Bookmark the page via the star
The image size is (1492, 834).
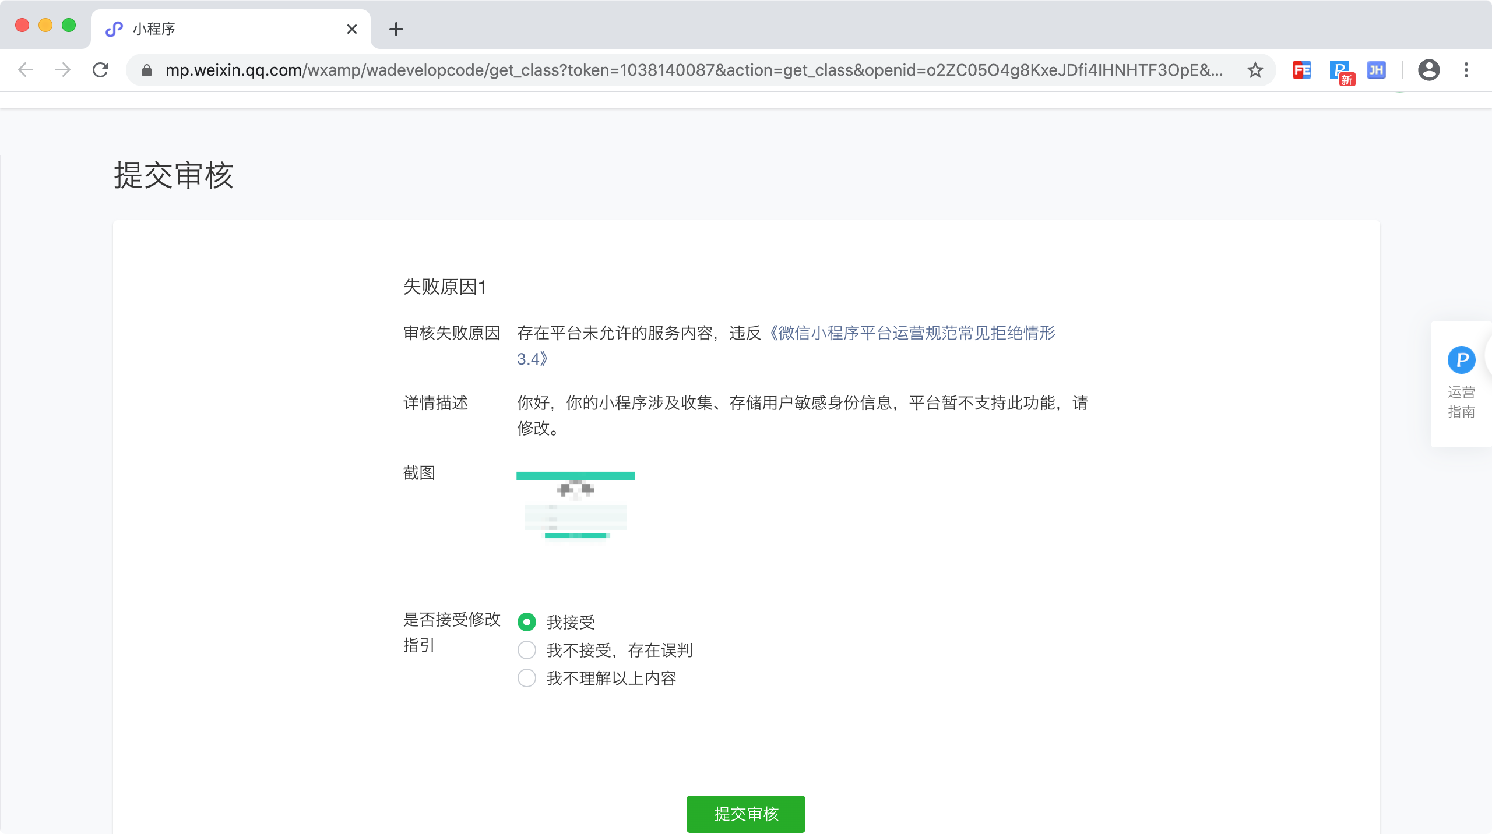click(x=1256, y=70)
